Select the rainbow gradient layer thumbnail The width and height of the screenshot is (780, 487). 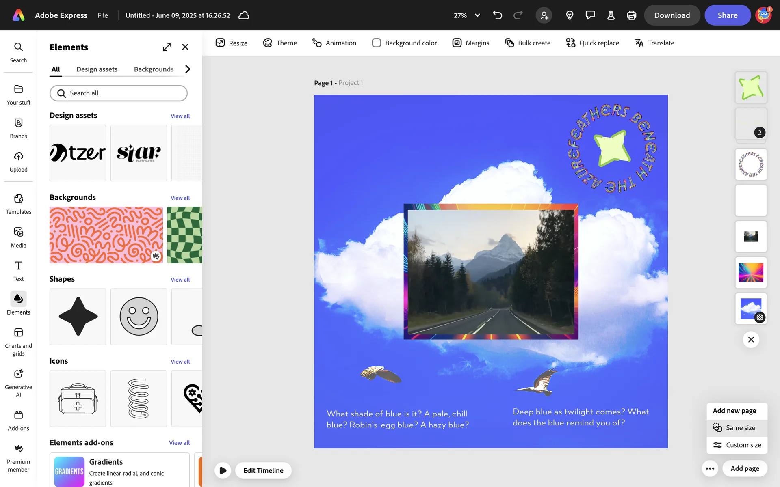point(750,272)
